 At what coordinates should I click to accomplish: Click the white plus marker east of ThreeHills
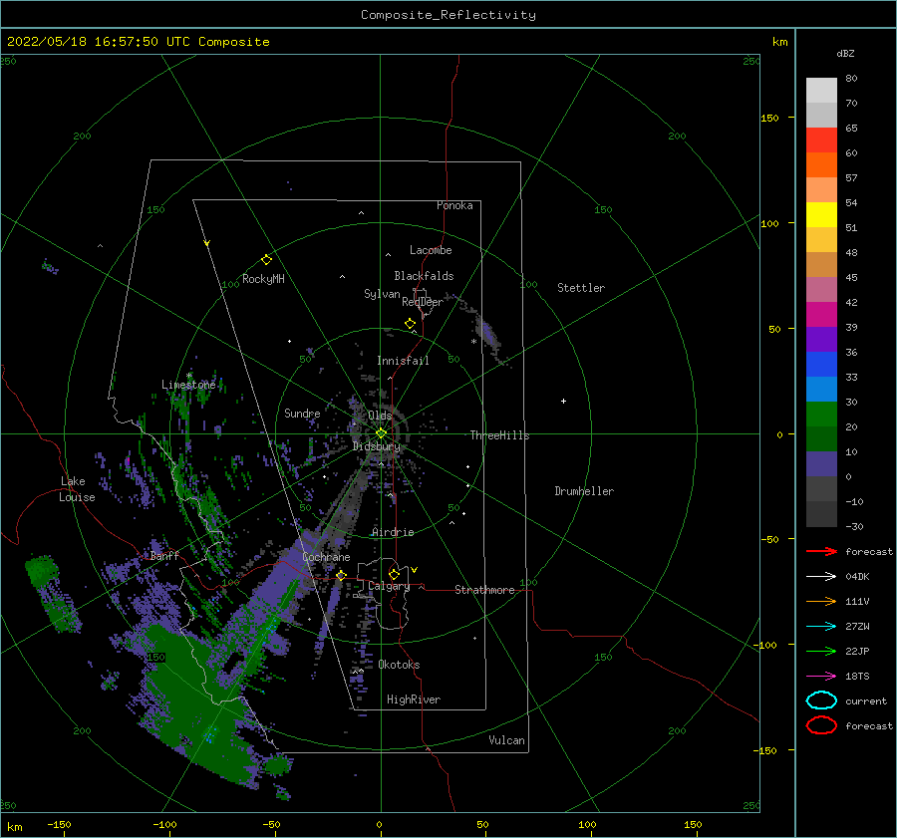[563, 401]
